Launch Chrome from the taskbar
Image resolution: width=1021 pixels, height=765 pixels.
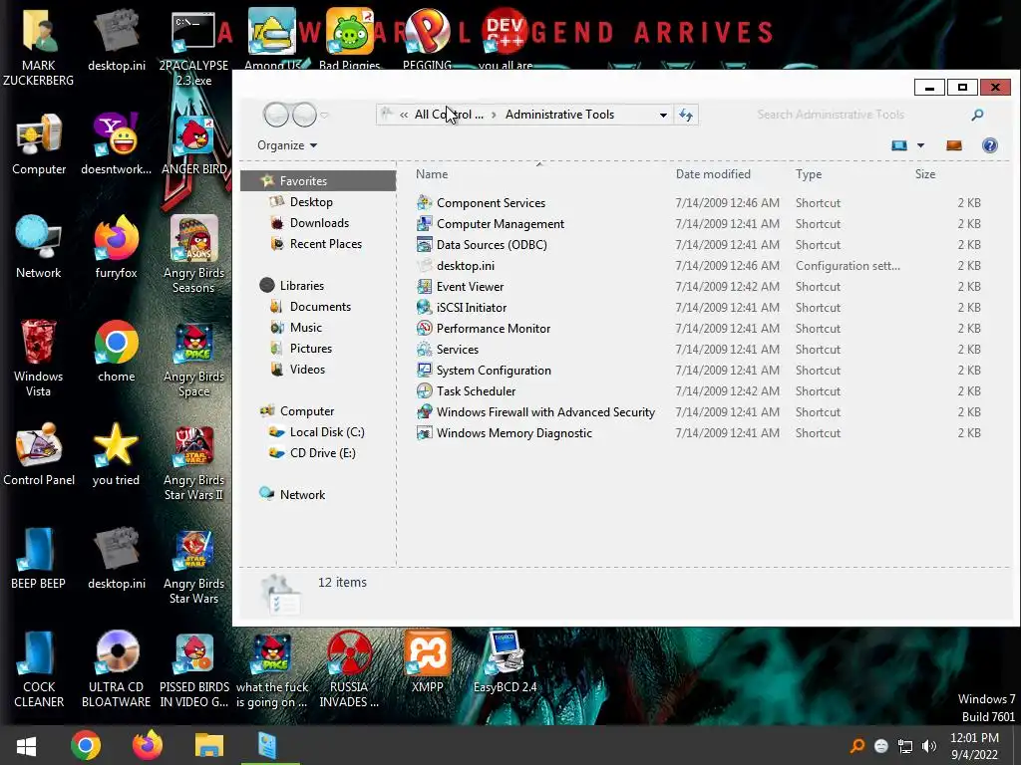86,745
